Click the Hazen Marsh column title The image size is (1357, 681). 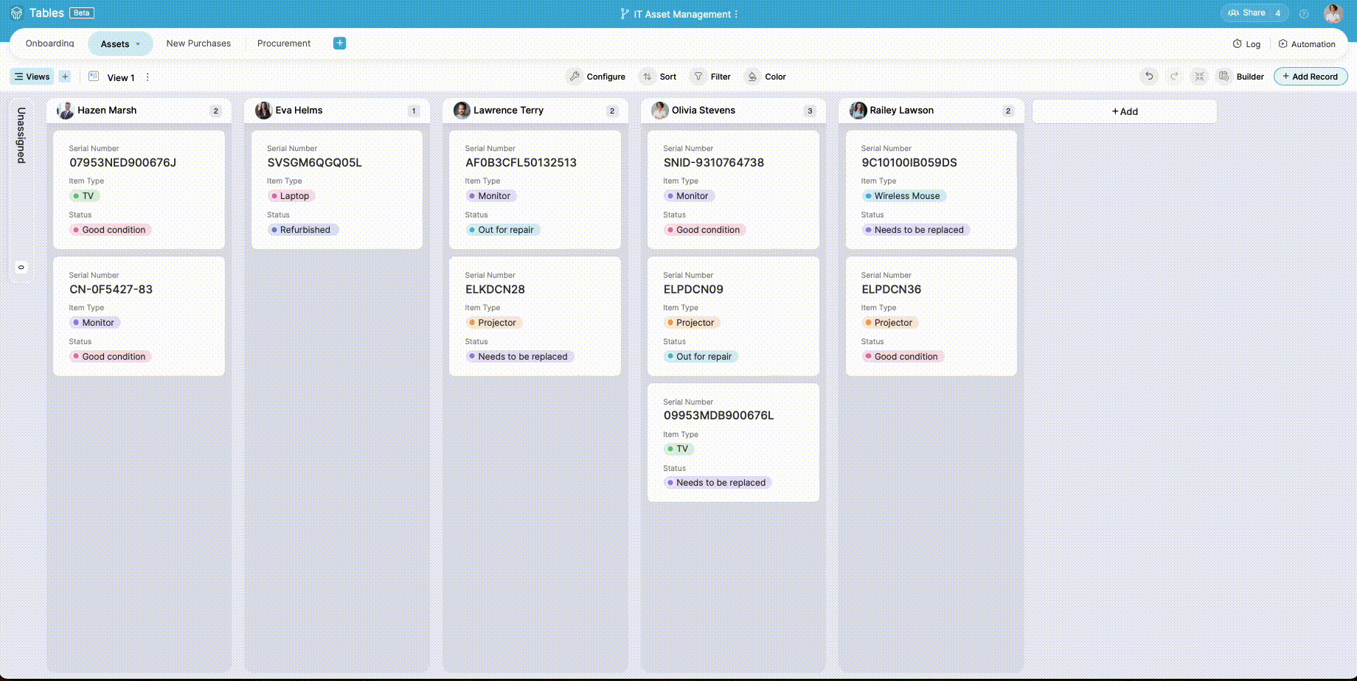(x=107, y=111)
